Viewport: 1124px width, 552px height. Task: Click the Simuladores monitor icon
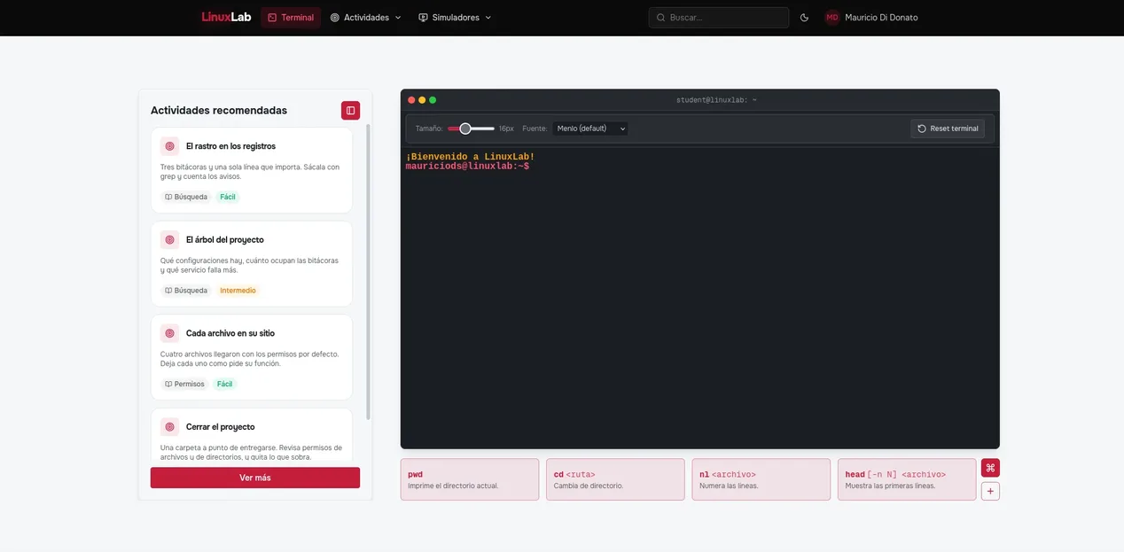click(423, 18)
